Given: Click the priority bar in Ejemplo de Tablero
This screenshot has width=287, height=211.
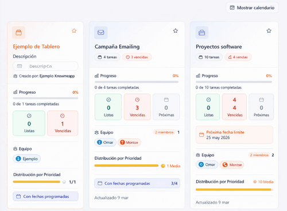Looking at the screenshot, I should [x=36, y=182].
